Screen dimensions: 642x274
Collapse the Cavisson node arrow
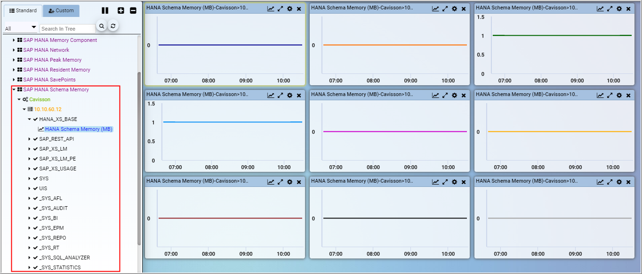[19, 99]
